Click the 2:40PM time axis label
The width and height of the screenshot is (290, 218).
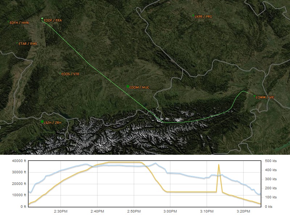[x=97, y=211]
